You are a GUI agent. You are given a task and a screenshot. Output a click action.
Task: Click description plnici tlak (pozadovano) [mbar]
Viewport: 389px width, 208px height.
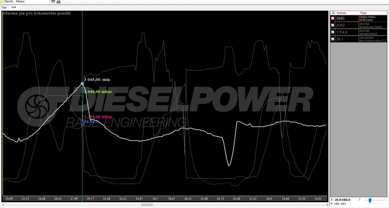tap(373, 25)
